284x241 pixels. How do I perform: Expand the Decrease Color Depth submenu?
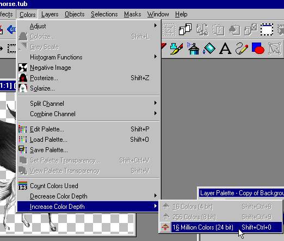tap(88, 196)
